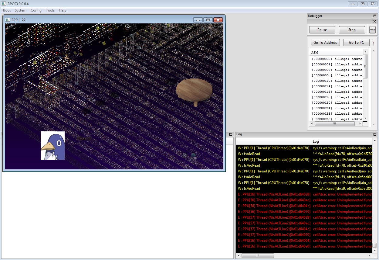Viewport: 379px width, 260px height.
Task: Open the Boot menu
Action: click(7, 10)
